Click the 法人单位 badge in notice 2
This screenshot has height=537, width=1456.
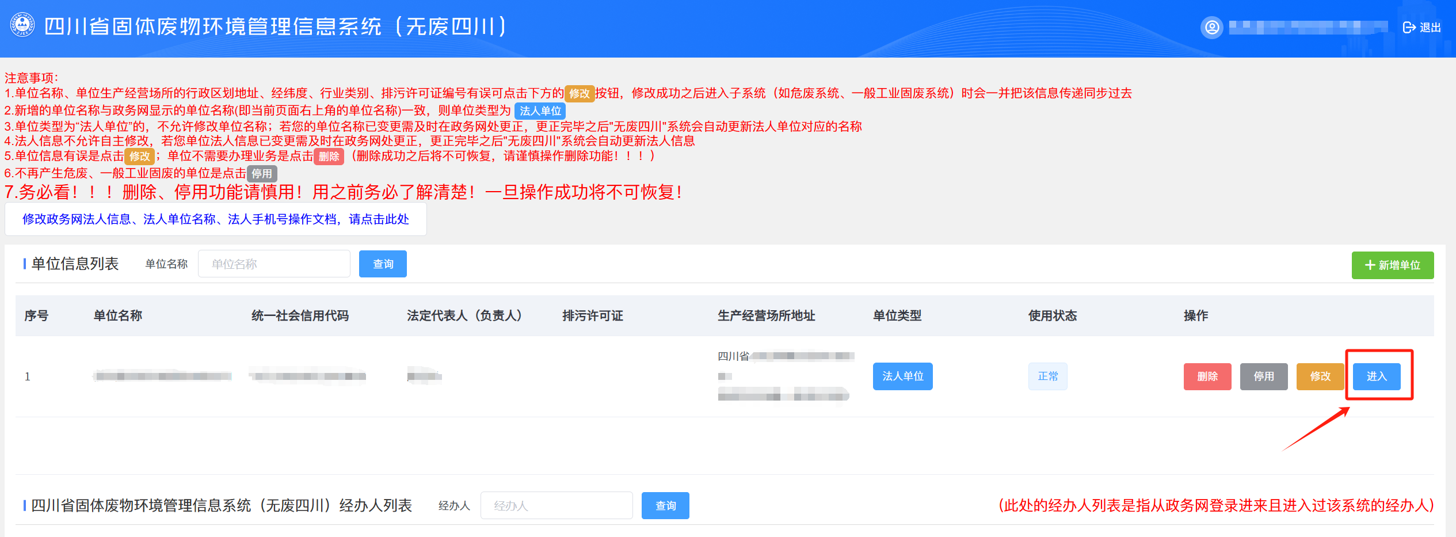tap(539, 111)
